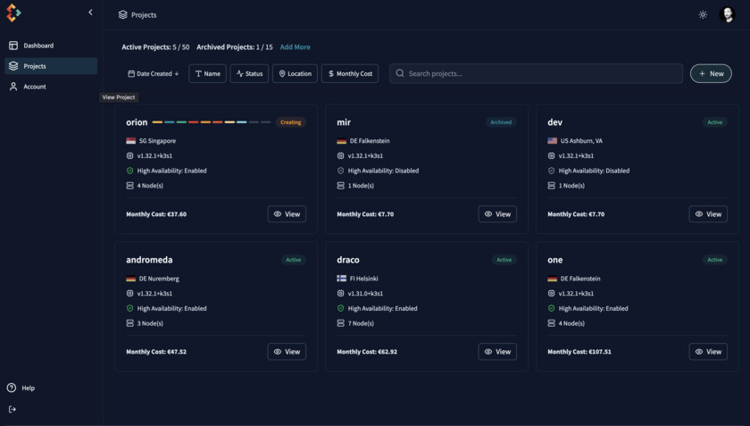Open the user profile avatar

coord(726,14)
